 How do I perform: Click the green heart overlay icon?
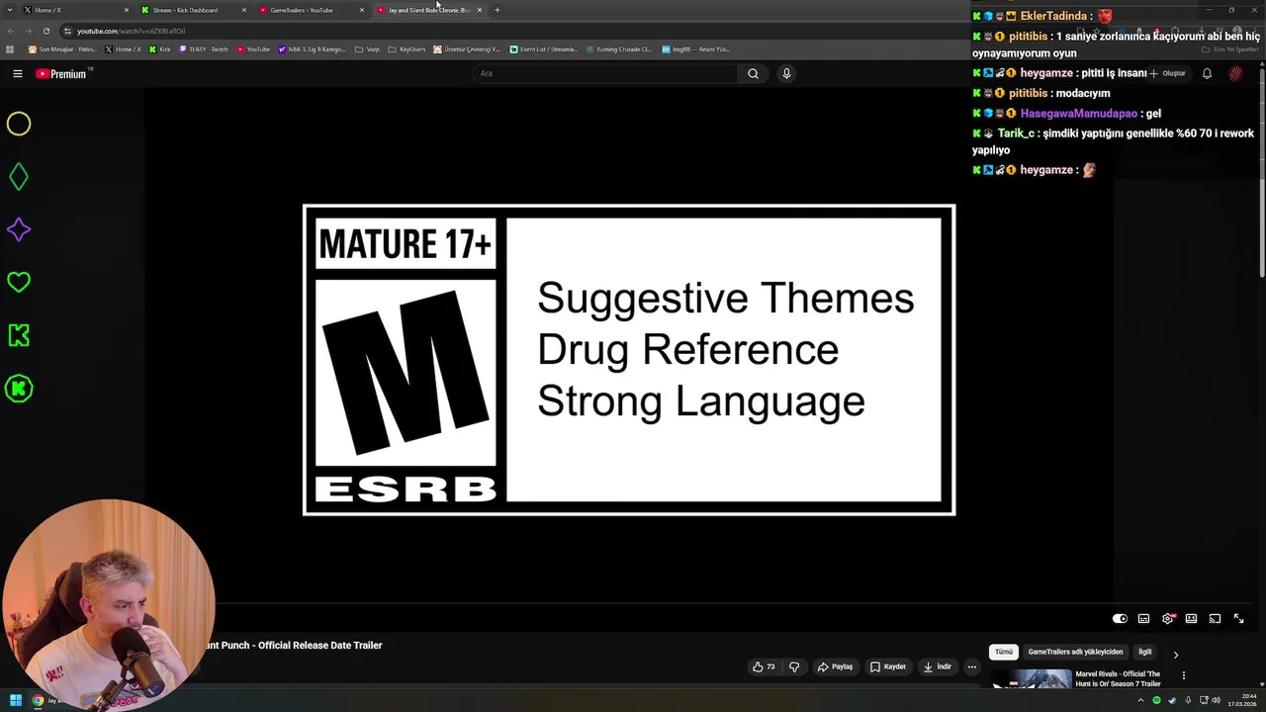click(19, 283)
